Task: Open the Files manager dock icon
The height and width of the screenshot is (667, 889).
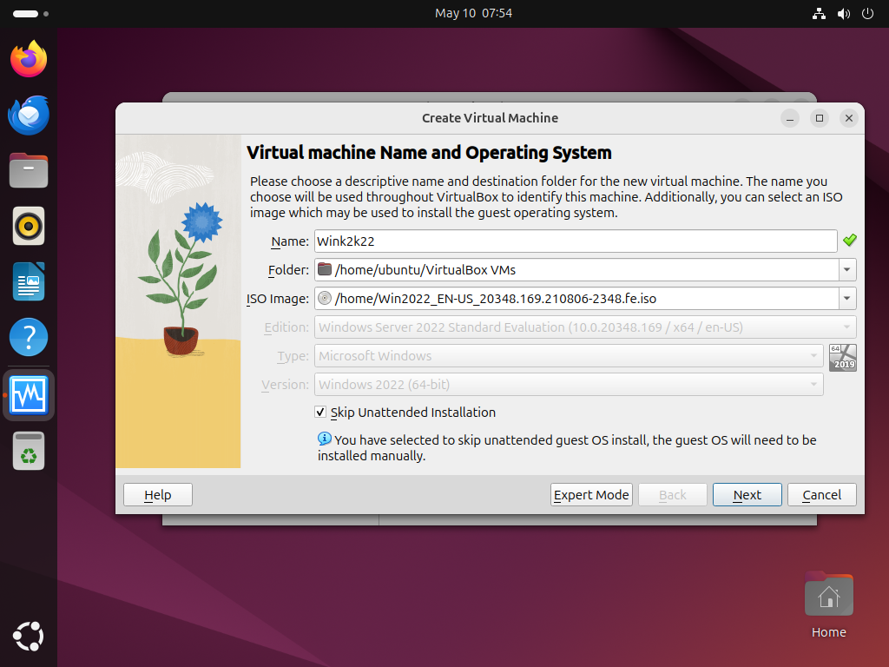Action: point(29,170)
